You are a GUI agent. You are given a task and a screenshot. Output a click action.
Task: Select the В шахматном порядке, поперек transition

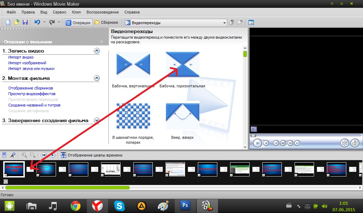tap(133, 116)
